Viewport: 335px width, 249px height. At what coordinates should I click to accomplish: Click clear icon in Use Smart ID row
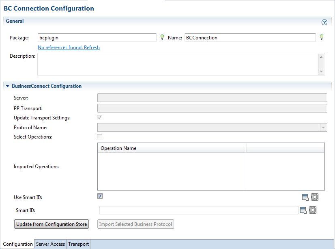[315, 197]
